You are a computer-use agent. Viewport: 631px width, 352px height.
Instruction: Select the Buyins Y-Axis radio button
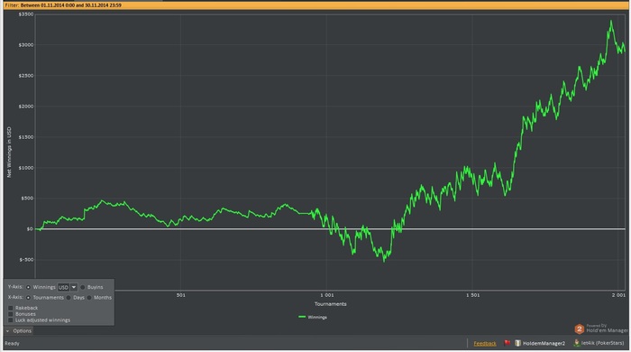[83, 287]
